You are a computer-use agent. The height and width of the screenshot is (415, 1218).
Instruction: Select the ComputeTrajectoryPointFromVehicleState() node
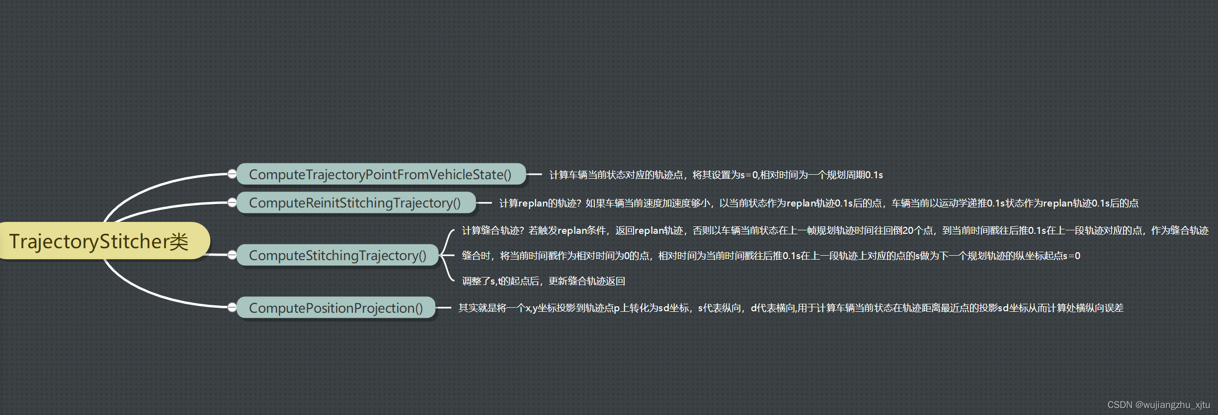(x=381, y=174)
